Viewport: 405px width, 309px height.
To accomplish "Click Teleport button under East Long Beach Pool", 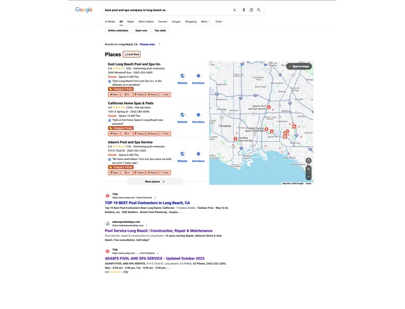I will pyautogui.click(x=140, y=94).
